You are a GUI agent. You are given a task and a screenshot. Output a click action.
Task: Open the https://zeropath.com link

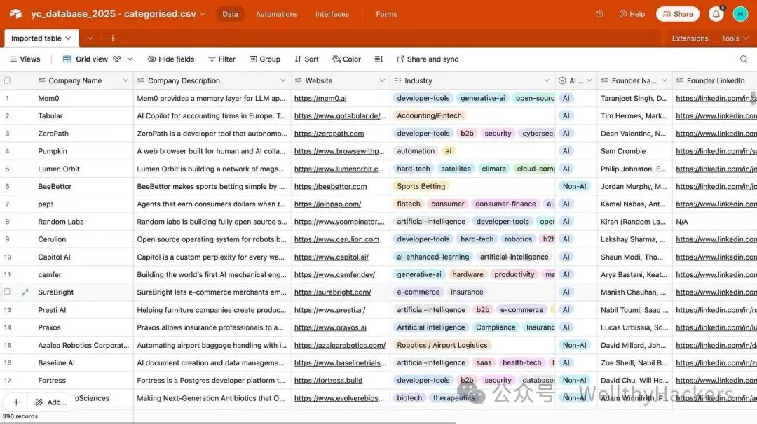[x=329, y=134]
